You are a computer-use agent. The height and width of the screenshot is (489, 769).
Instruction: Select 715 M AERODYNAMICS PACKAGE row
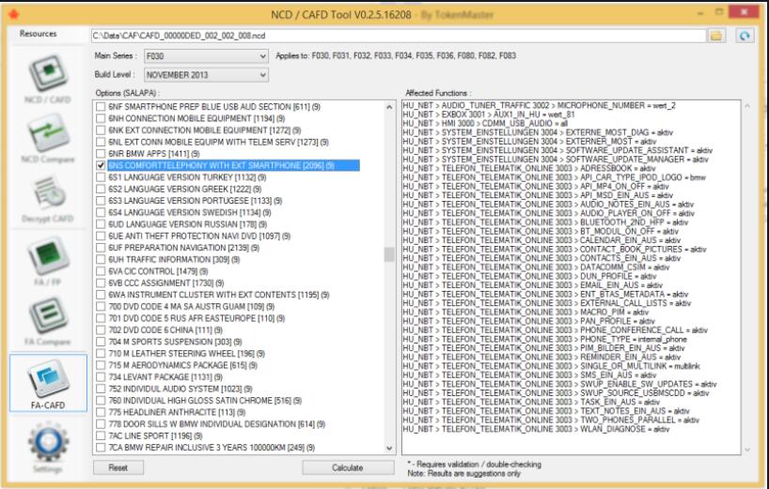tap(183, 365)
